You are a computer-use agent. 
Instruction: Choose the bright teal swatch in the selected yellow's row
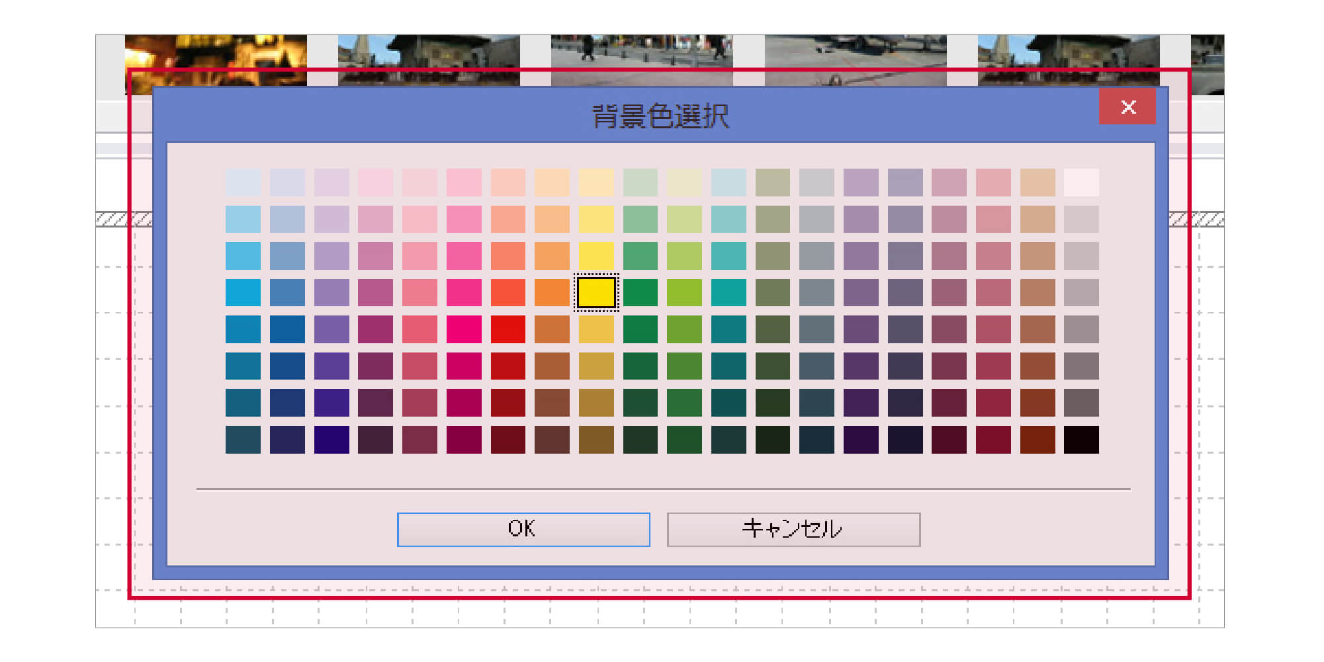coord(728,292)
